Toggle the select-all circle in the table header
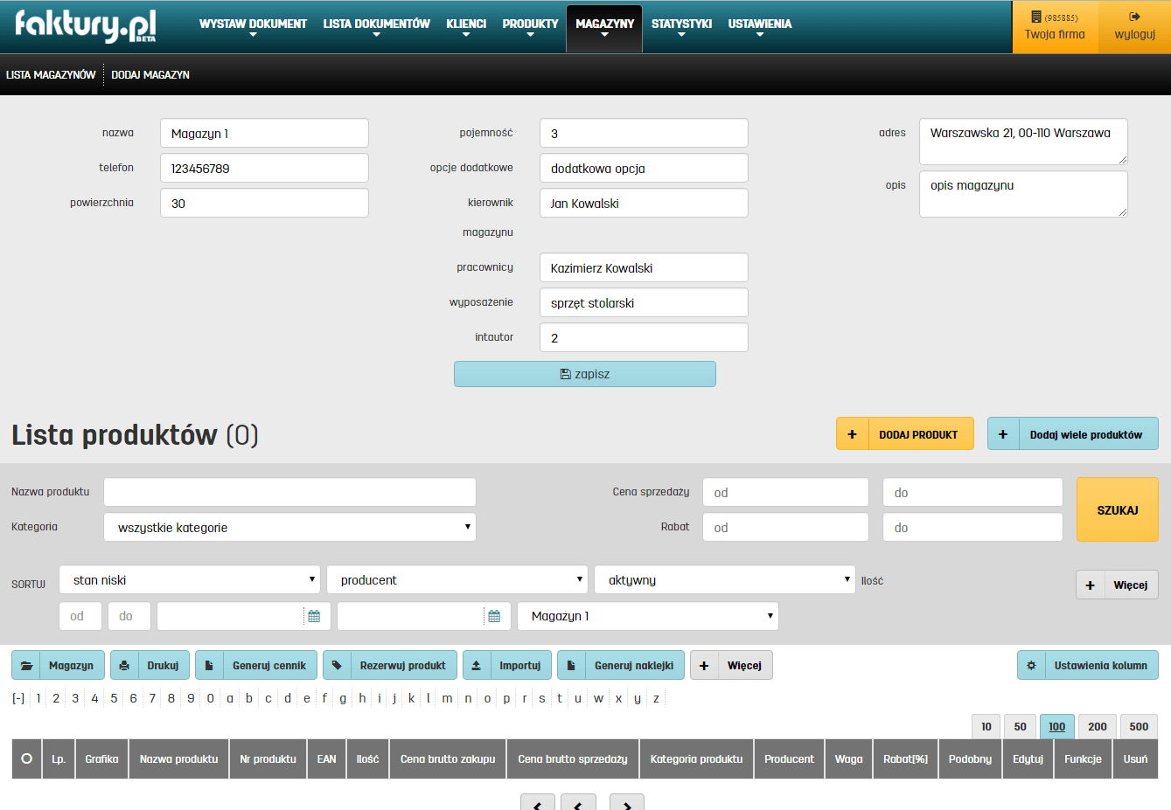This screenshot has width=1171, height=810. (x=25, y=758)
